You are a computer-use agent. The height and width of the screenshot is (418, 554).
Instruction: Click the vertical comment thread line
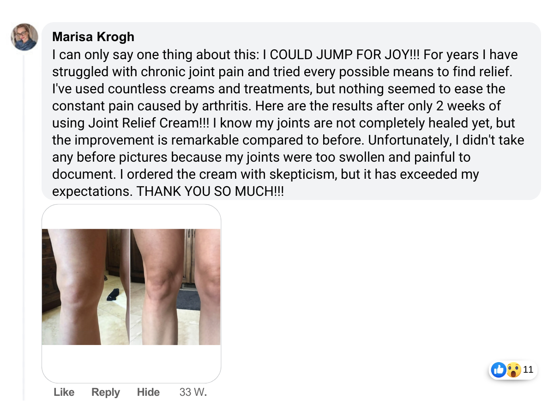point(24,226)
